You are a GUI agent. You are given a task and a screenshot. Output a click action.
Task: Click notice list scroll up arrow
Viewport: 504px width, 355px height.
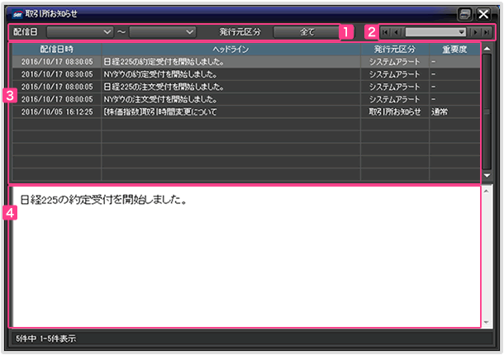tap(487, 49)
